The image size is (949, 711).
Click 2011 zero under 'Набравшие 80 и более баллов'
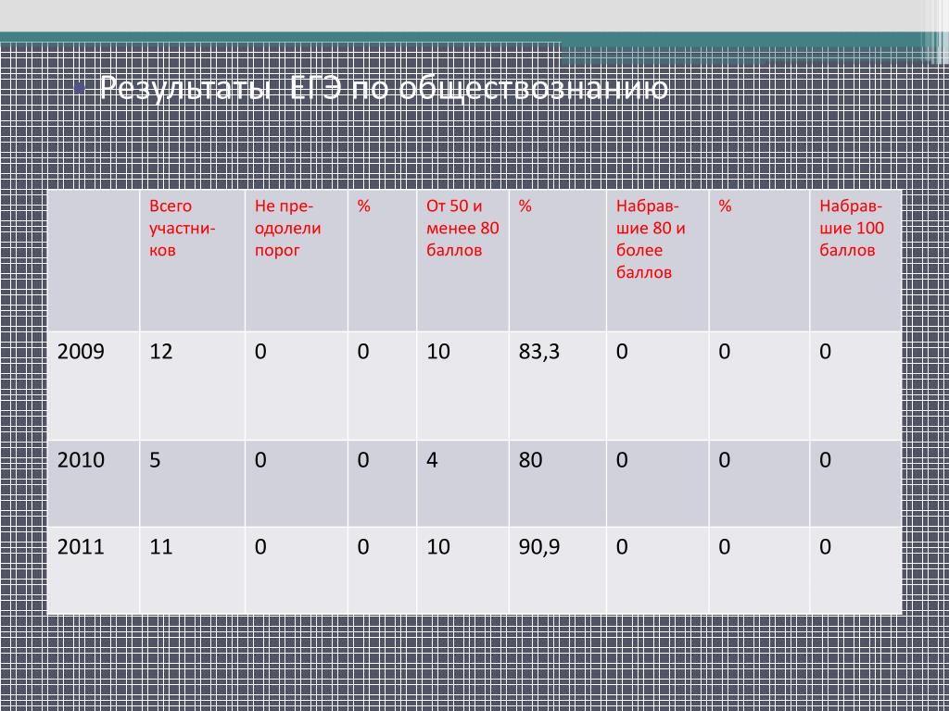click(622, 547)
